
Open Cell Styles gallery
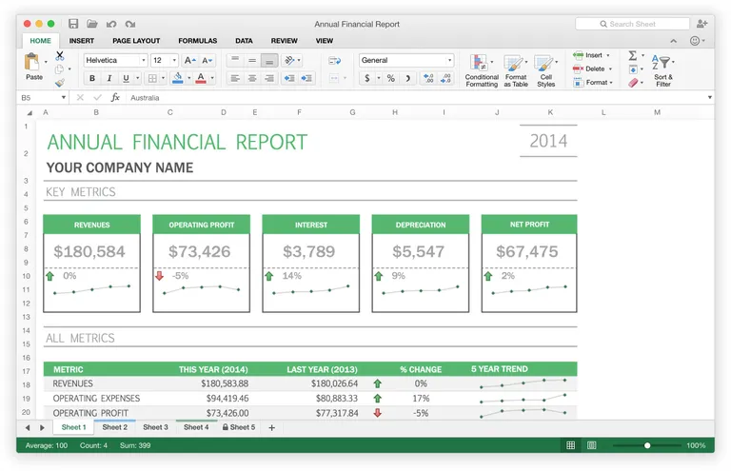pyautogui.click(x=545, y=70)
